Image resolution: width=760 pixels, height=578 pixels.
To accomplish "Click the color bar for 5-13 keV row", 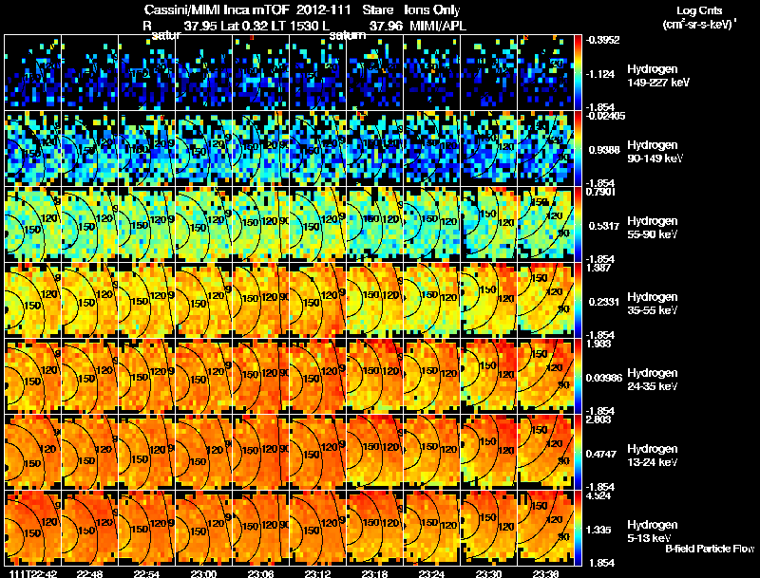I will [x=578, y=529].
